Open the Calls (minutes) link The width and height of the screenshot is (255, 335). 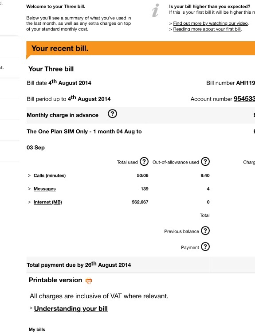point(50,175)
